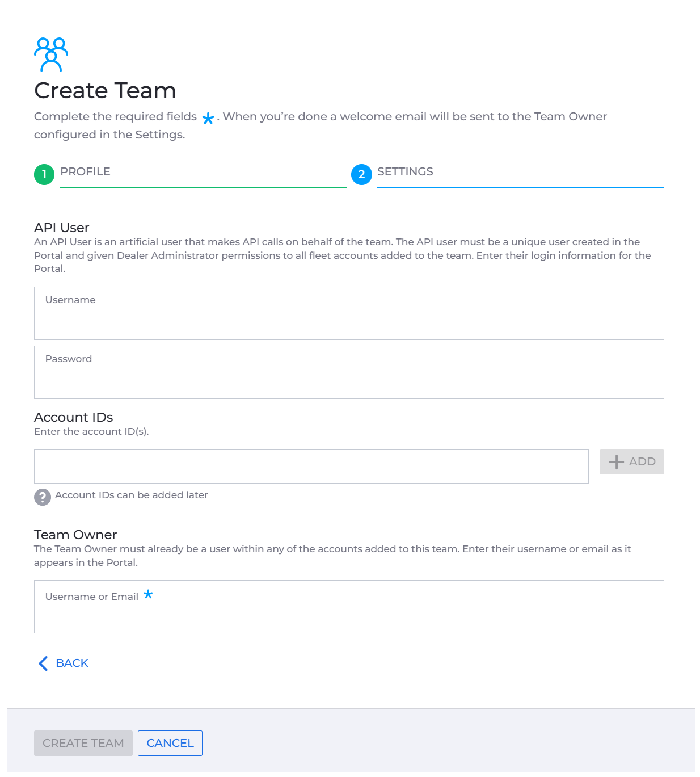Click the green step 1 circle
This screenshot has height=777, width=700.
pyautogui.click(x=44, y=174)
